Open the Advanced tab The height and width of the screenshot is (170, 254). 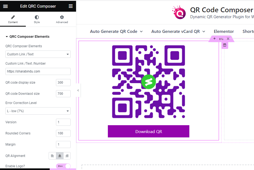coord(62,19)
